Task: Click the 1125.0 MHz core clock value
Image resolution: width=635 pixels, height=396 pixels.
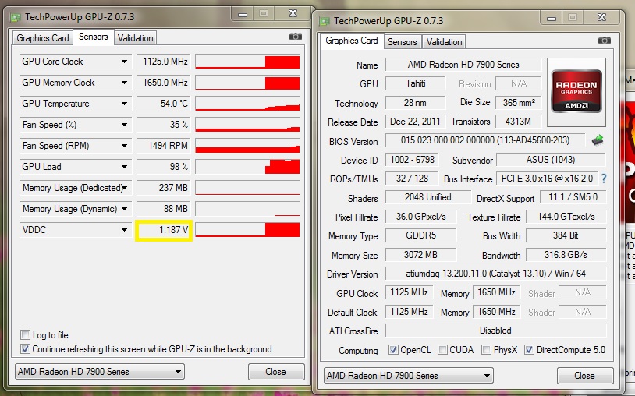Action: click(164, 62)
